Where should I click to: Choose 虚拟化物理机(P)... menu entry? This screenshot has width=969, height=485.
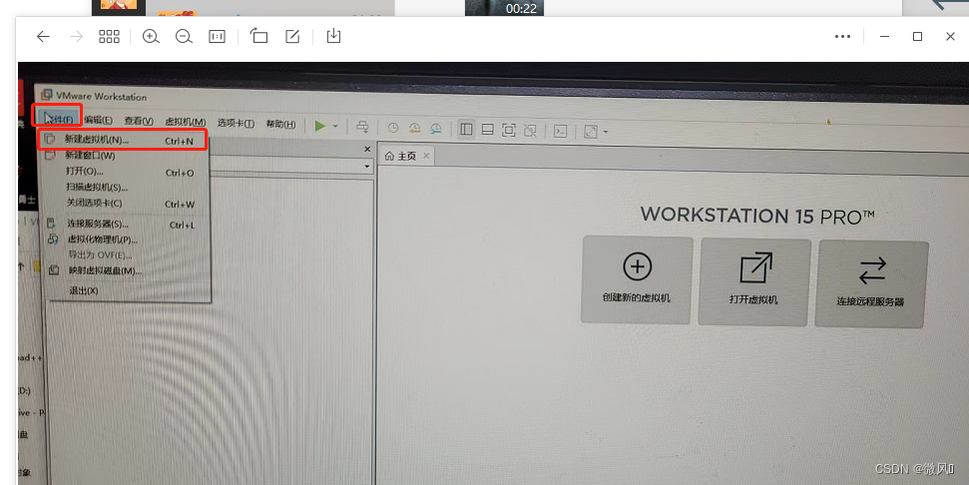[x=128, y=240]
